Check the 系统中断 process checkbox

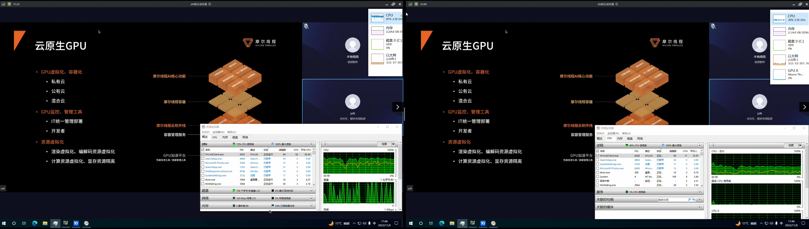[598, 181]
